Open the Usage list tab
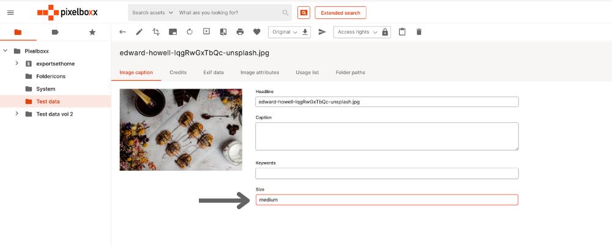Screen dimensions: 612x247 click(307, 72)
